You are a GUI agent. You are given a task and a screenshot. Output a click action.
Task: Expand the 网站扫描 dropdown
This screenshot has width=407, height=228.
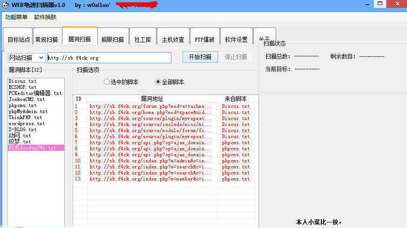tap(27, 58)
